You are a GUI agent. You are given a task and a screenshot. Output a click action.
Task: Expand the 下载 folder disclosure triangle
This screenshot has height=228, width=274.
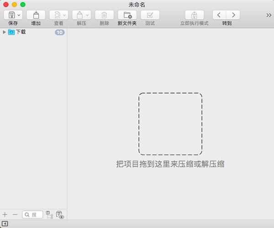pyautogui.click(x=4, y=32)
